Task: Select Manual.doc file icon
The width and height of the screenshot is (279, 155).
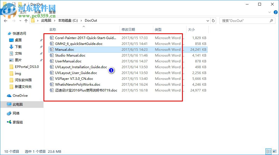Action: click(x=52, y=50)
